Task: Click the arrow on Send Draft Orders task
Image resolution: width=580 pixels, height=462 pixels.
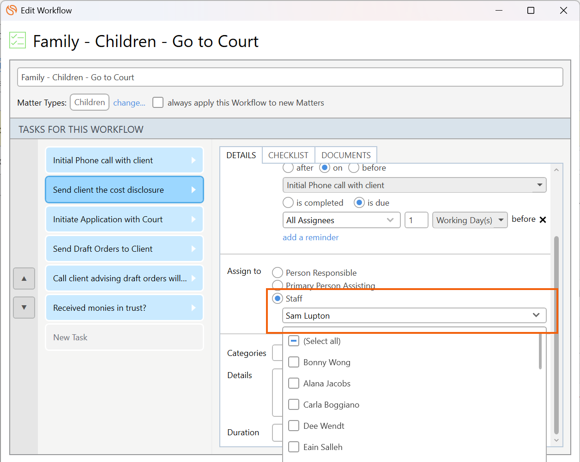Action: 193,249
